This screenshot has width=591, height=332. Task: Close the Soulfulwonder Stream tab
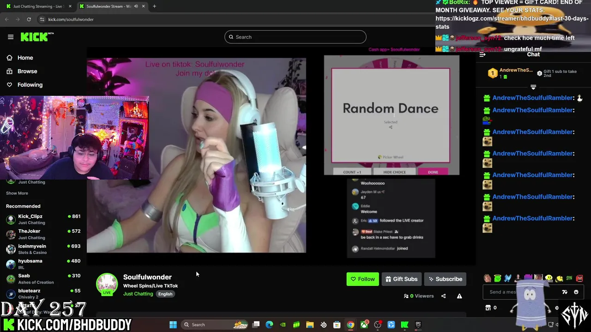[x=143, y=6]
